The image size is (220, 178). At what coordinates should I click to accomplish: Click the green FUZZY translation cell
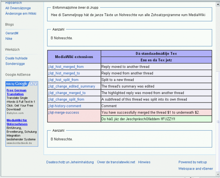click(156, 119)
